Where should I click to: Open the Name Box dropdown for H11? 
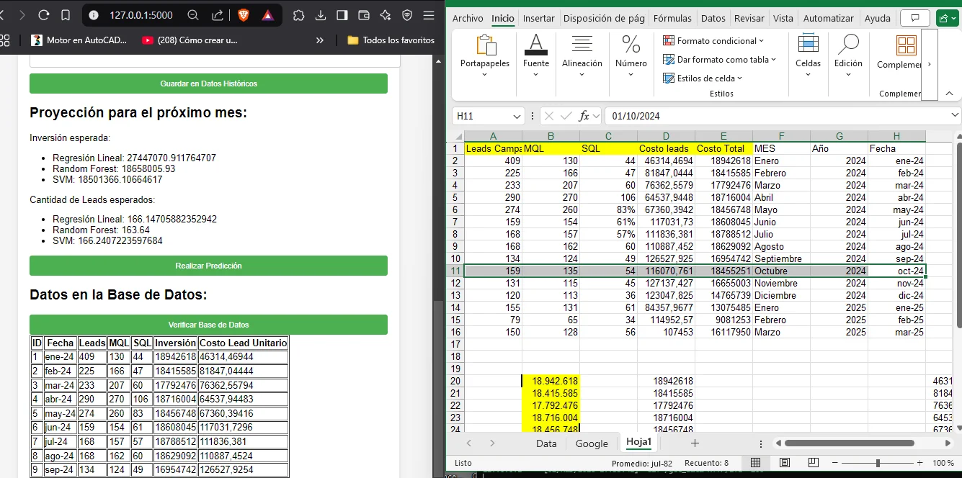517,116
